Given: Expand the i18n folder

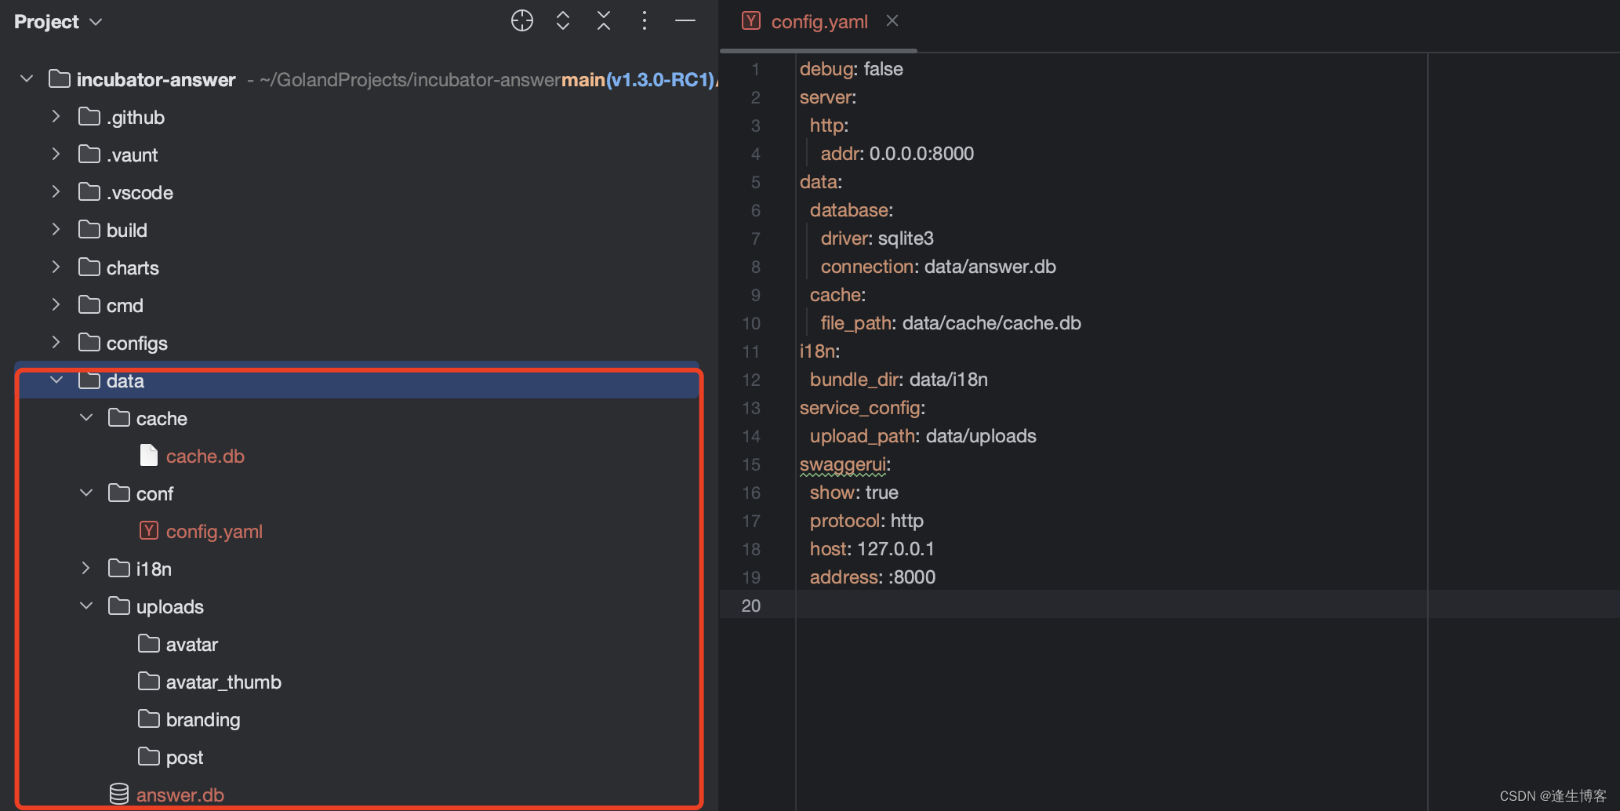Looking at the screenshot, I should 85,568.
